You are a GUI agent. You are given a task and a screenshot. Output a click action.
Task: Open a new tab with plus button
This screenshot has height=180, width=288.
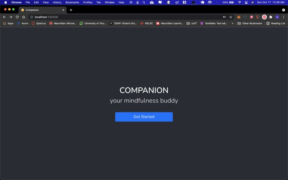pyautogui.click(x=71, y=10)
